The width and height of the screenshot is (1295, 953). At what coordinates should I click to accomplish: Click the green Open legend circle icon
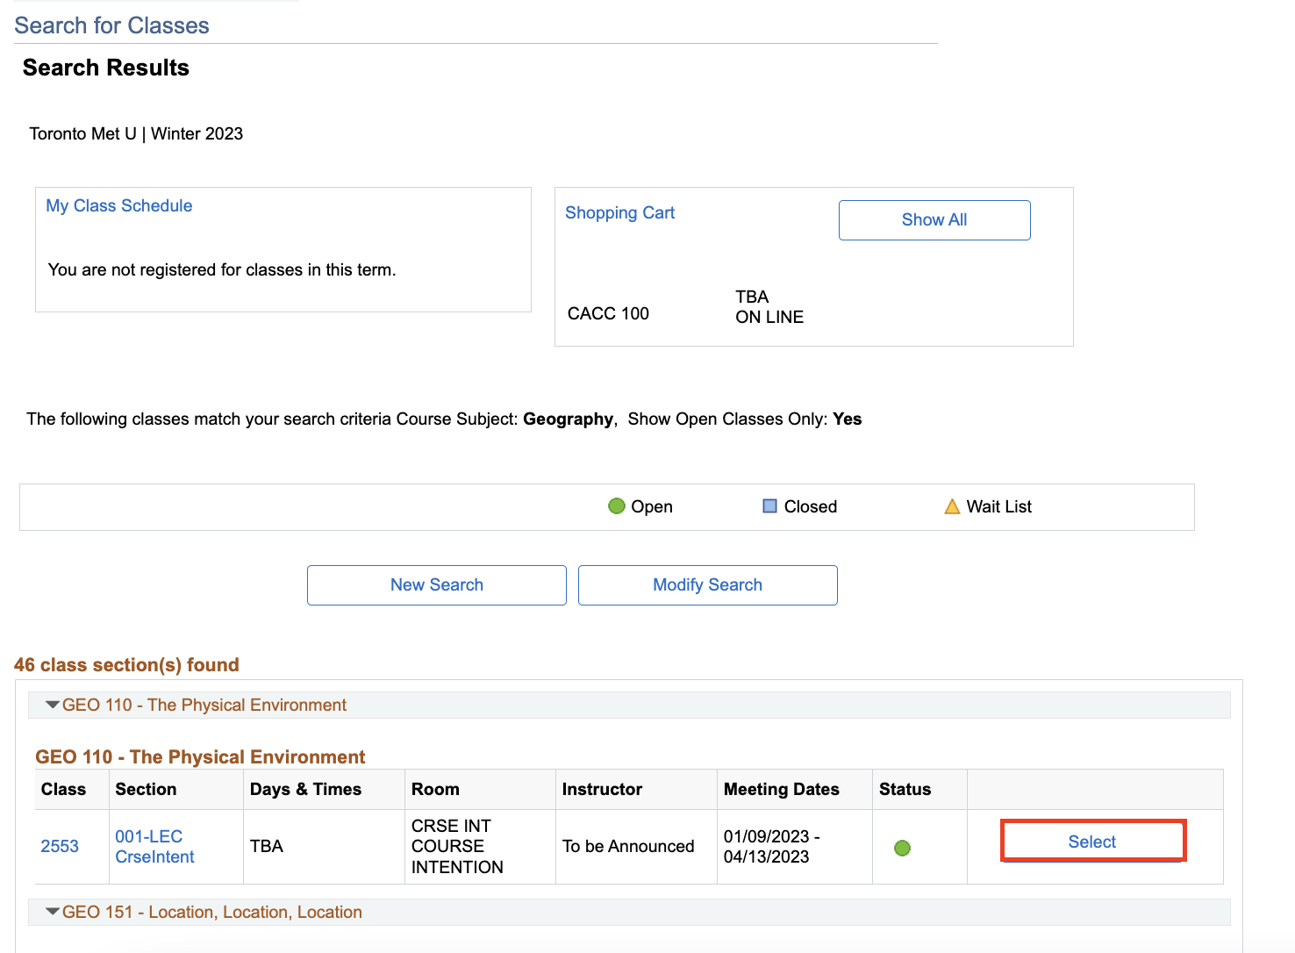click(x=617, y=506)
